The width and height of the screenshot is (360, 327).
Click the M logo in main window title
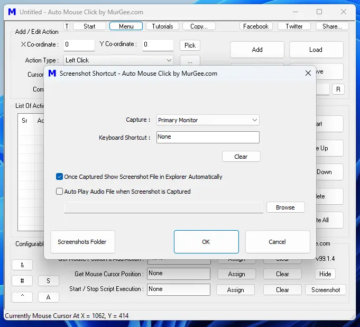pyautogui.click(x=12, y=12)
